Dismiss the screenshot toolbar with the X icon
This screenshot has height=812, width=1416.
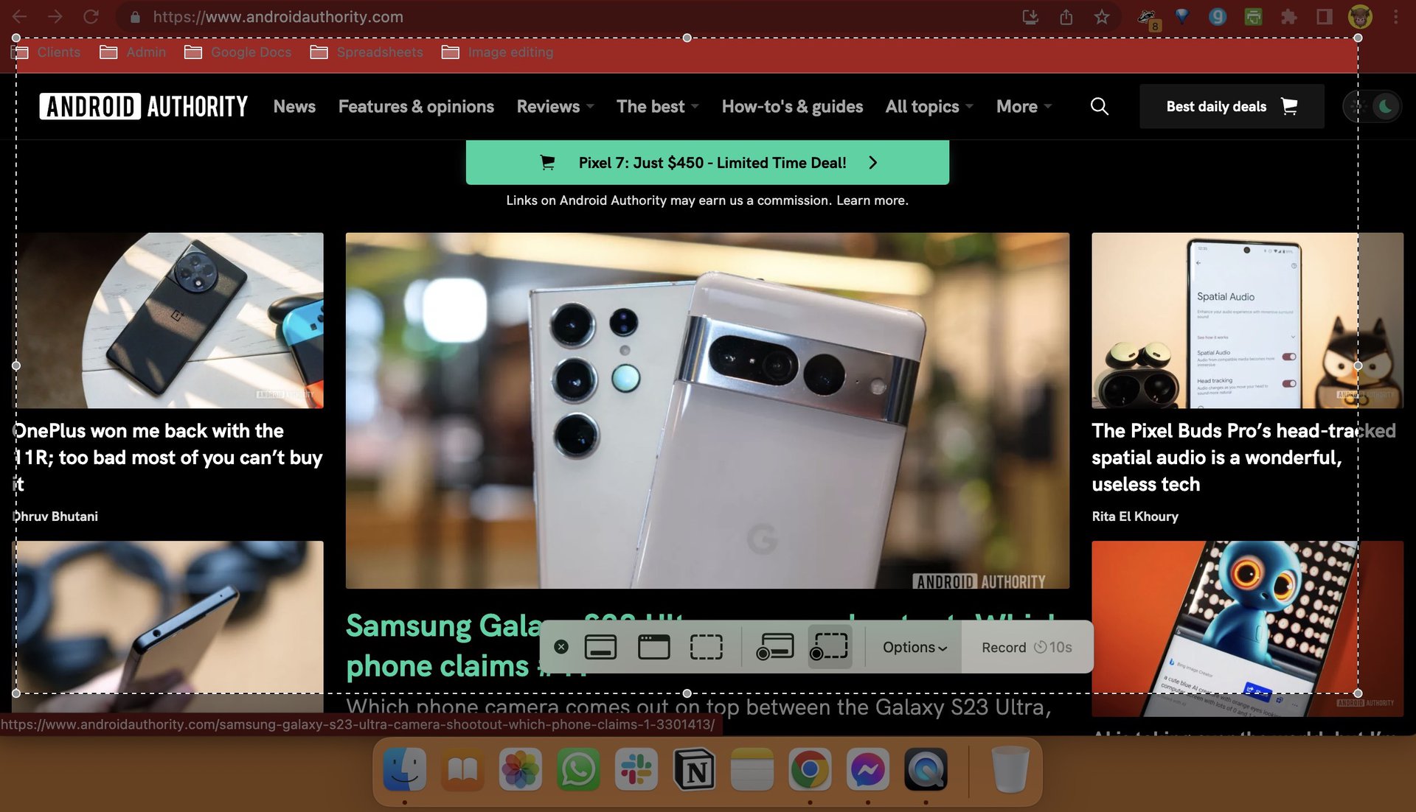tap(561, 647)
